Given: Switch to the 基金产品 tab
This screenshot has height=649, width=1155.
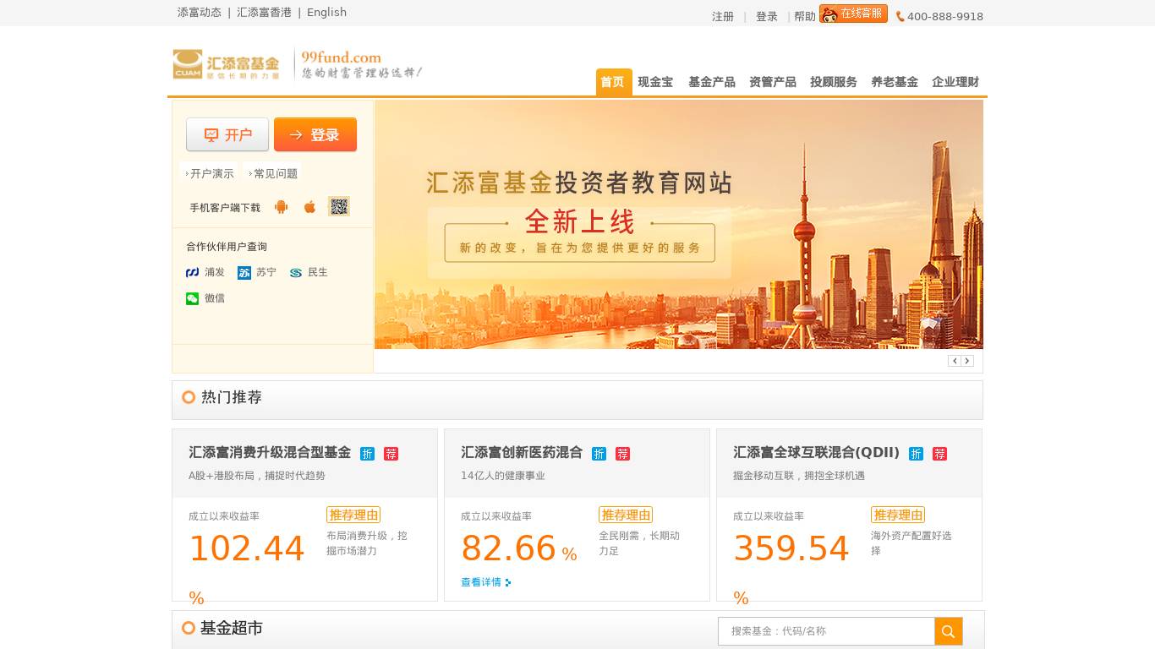Looking at the screenshot, I should [x=711, y=82].
